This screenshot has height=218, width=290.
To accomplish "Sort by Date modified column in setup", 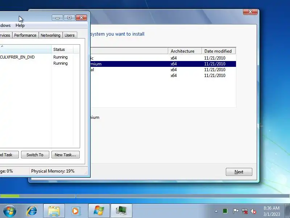I will coord(219,51).
